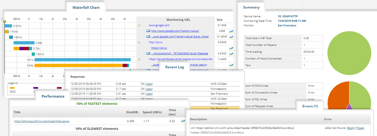This screenshot has height=136, width=377.
Task: Click the Speed (KB/s) column header
Action: pyautogui.click(x=152, y=112)
